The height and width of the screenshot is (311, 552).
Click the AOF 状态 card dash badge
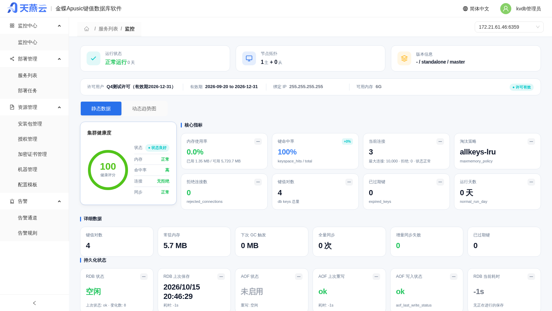299,276
